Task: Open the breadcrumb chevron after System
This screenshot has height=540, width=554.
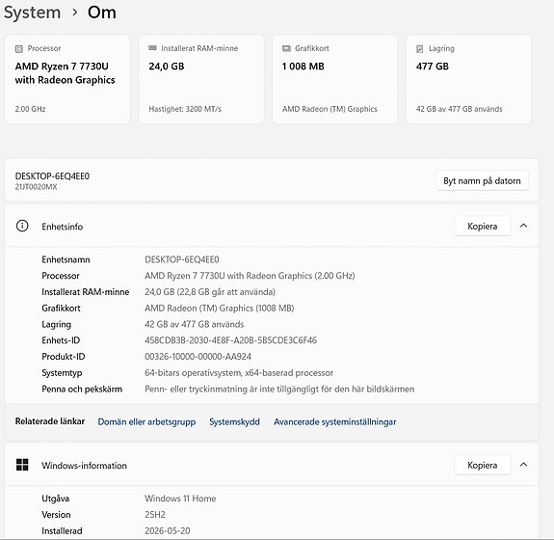Action: coord(74,13)
